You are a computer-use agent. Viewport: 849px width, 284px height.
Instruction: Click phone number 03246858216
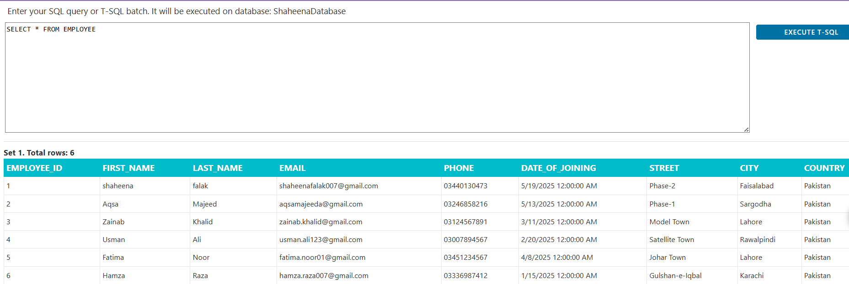[x=465, y=204]
